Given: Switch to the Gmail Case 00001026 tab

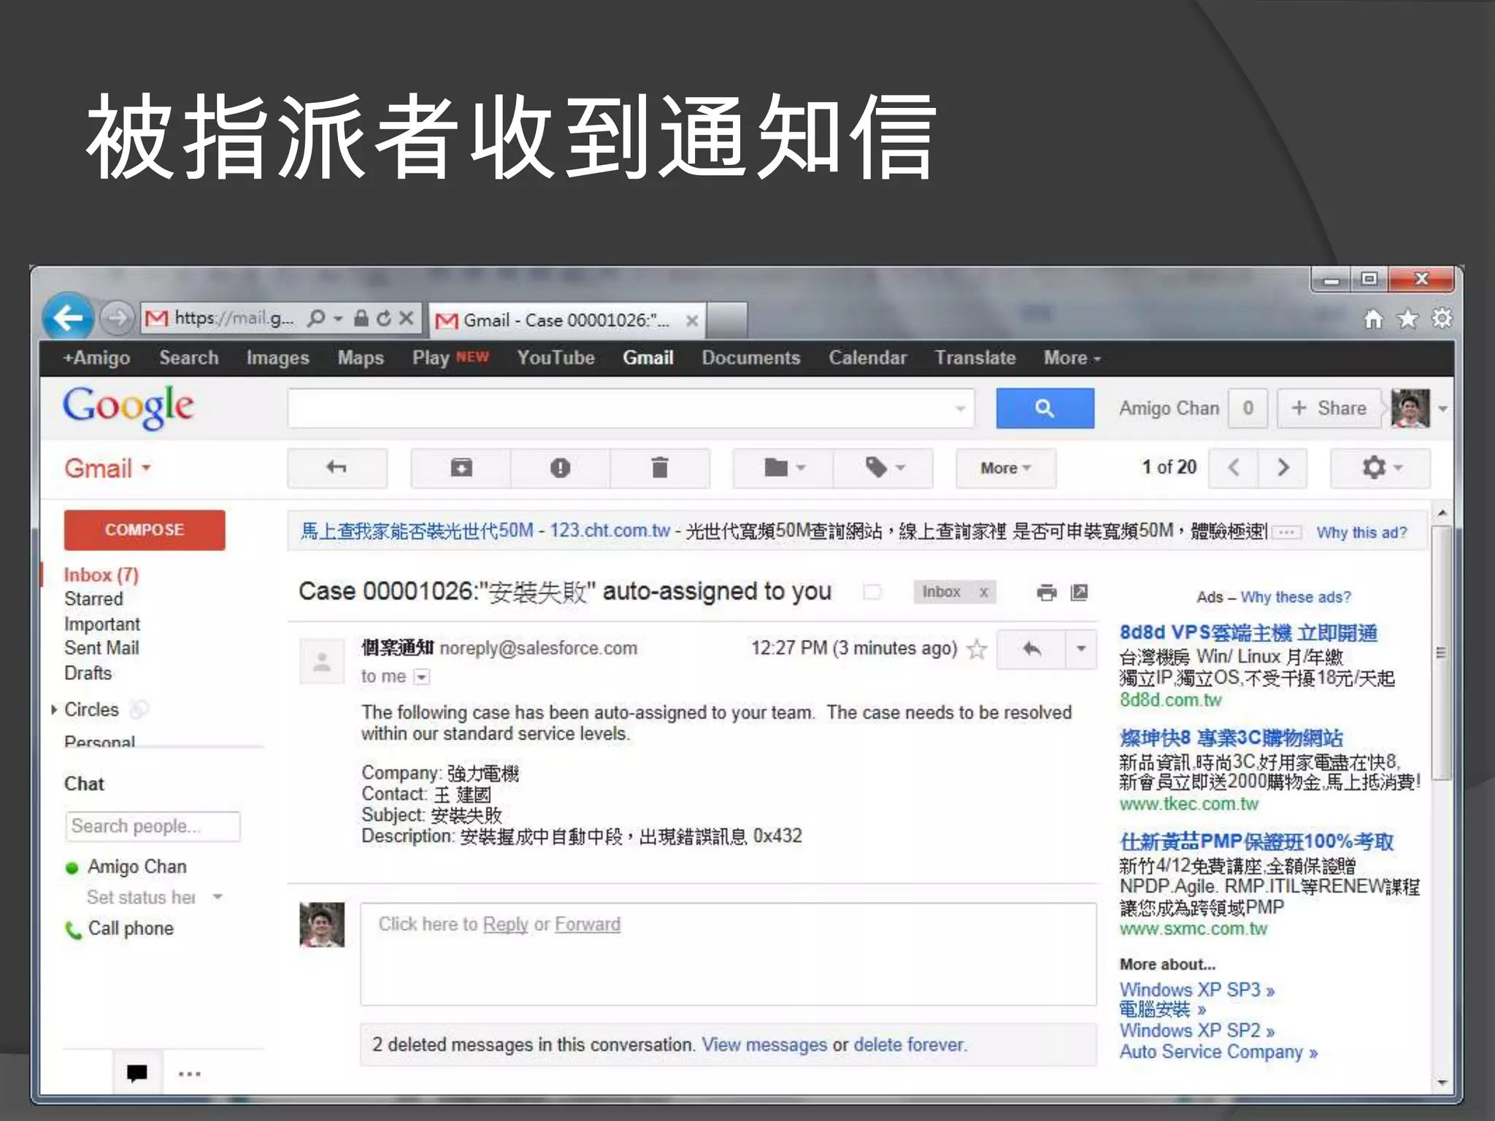Looking at the screenshot, I should [x=566, y=320].
